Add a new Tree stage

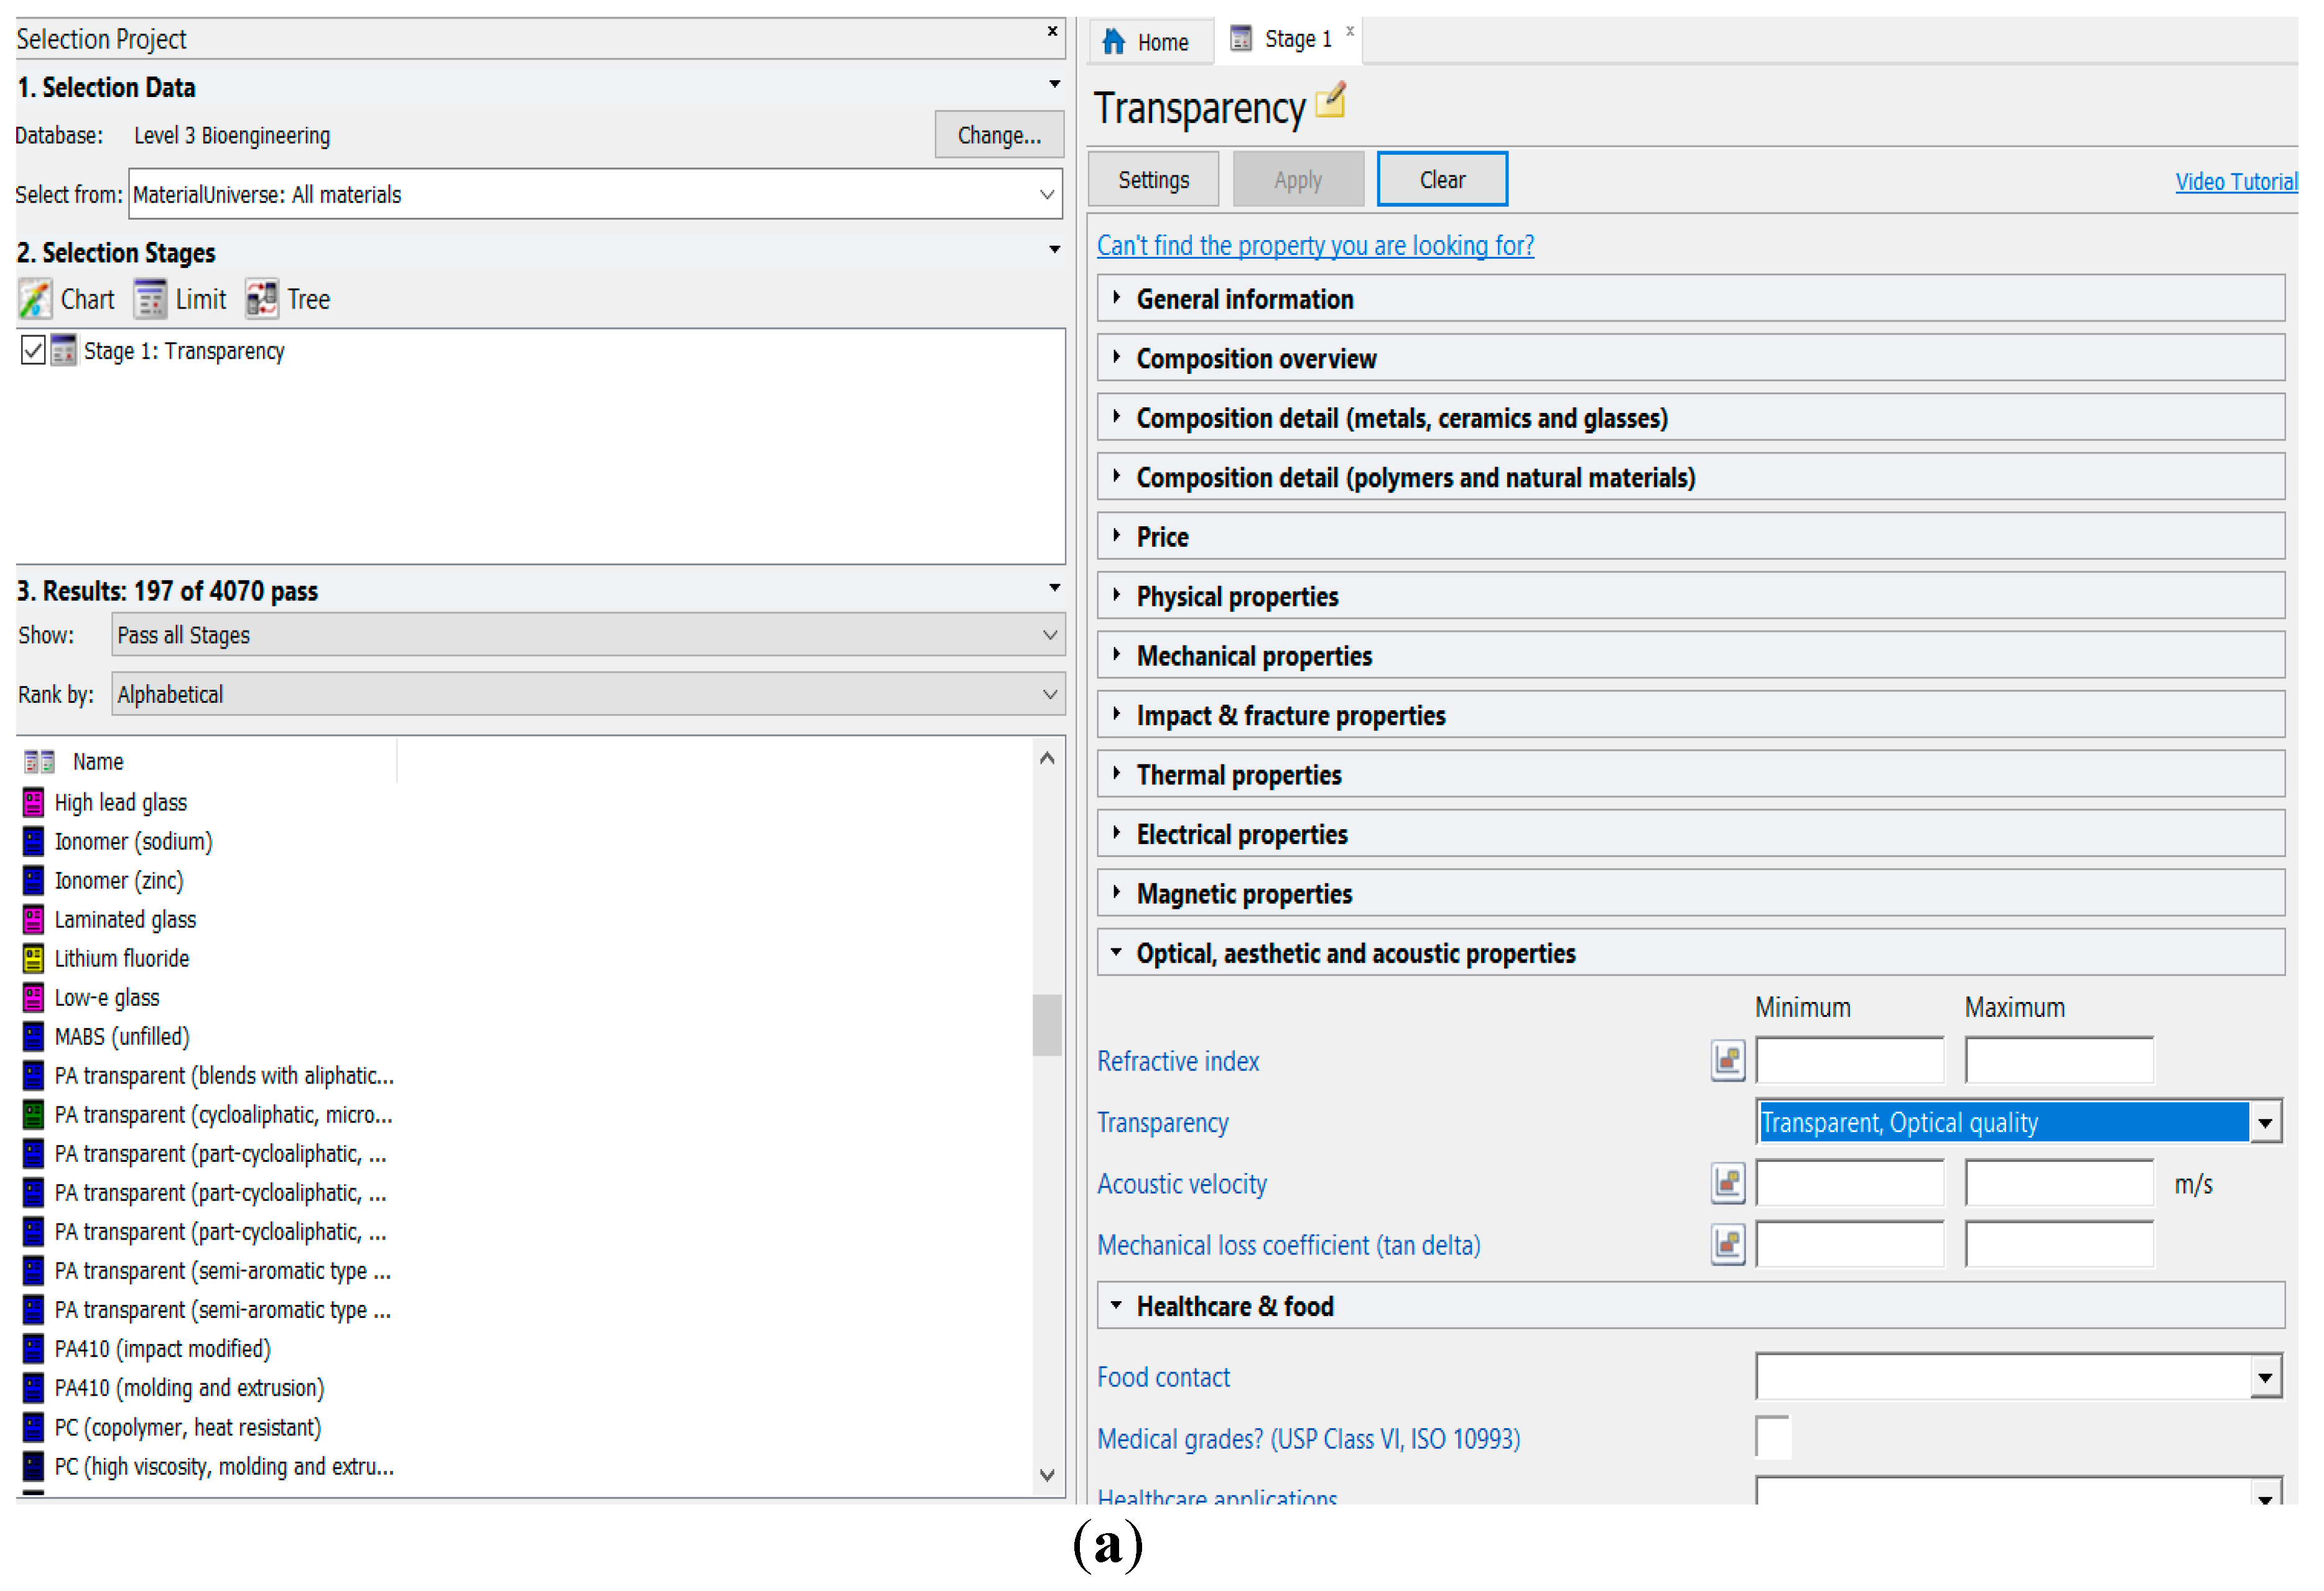tap(288, 299)
